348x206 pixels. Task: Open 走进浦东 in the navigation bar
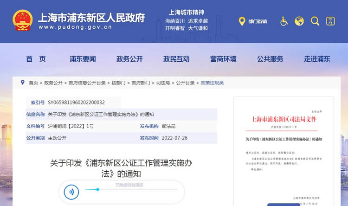[317, 59]
